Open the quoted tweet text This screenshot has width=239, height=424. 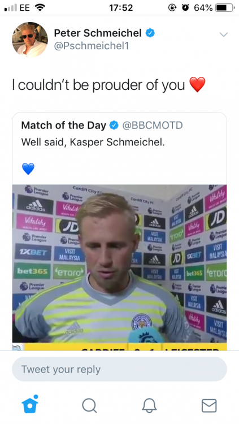[93, 142]
